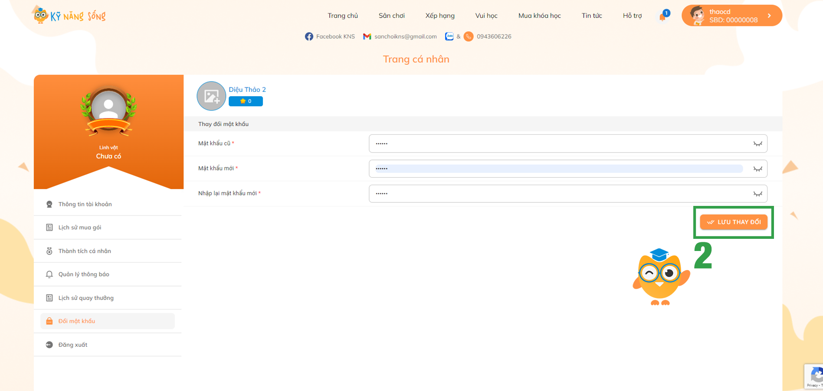Click the Gmail contact email icon
This screenshot has width=823, height=391.
click(367, 36)
